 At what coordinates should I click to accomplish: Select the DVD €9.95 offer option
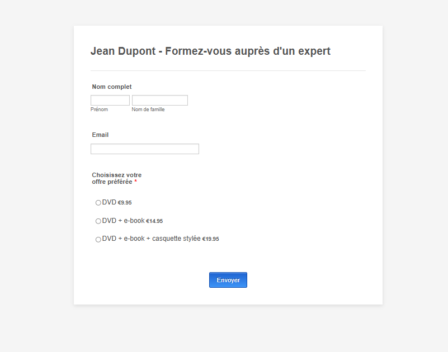pyautogui.click(x=98, y=202)
